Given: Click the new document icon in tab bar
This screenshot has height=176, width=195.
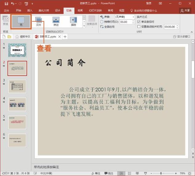Looking at the screenshot, I should 4,37.
